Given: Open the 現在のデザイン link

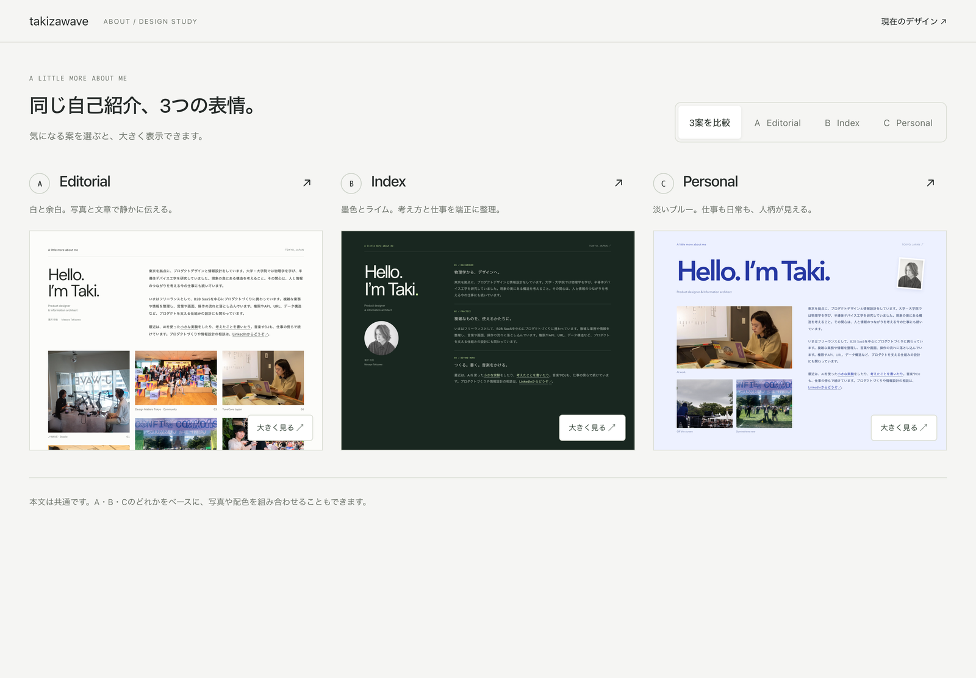Looking at the screenshot, I should coord(913,21).
